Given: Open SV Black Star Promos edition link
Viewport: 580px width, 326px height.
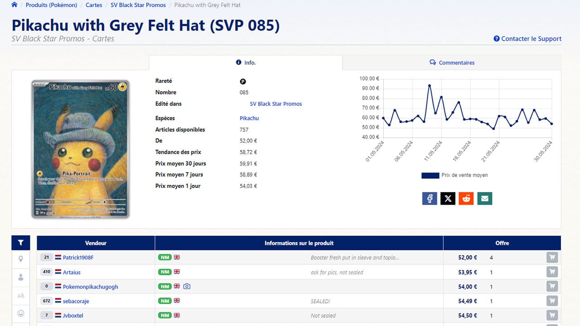Looking at the screenshot, I should pyautogui.click(x=276, y=104).
